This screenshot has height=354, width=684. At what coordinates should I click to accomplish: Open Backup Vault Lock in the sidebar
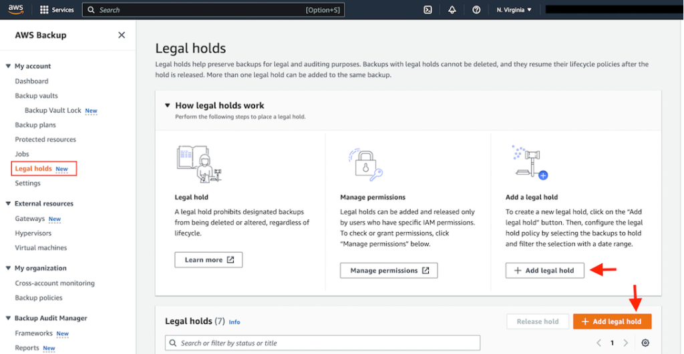coord(53,110)
